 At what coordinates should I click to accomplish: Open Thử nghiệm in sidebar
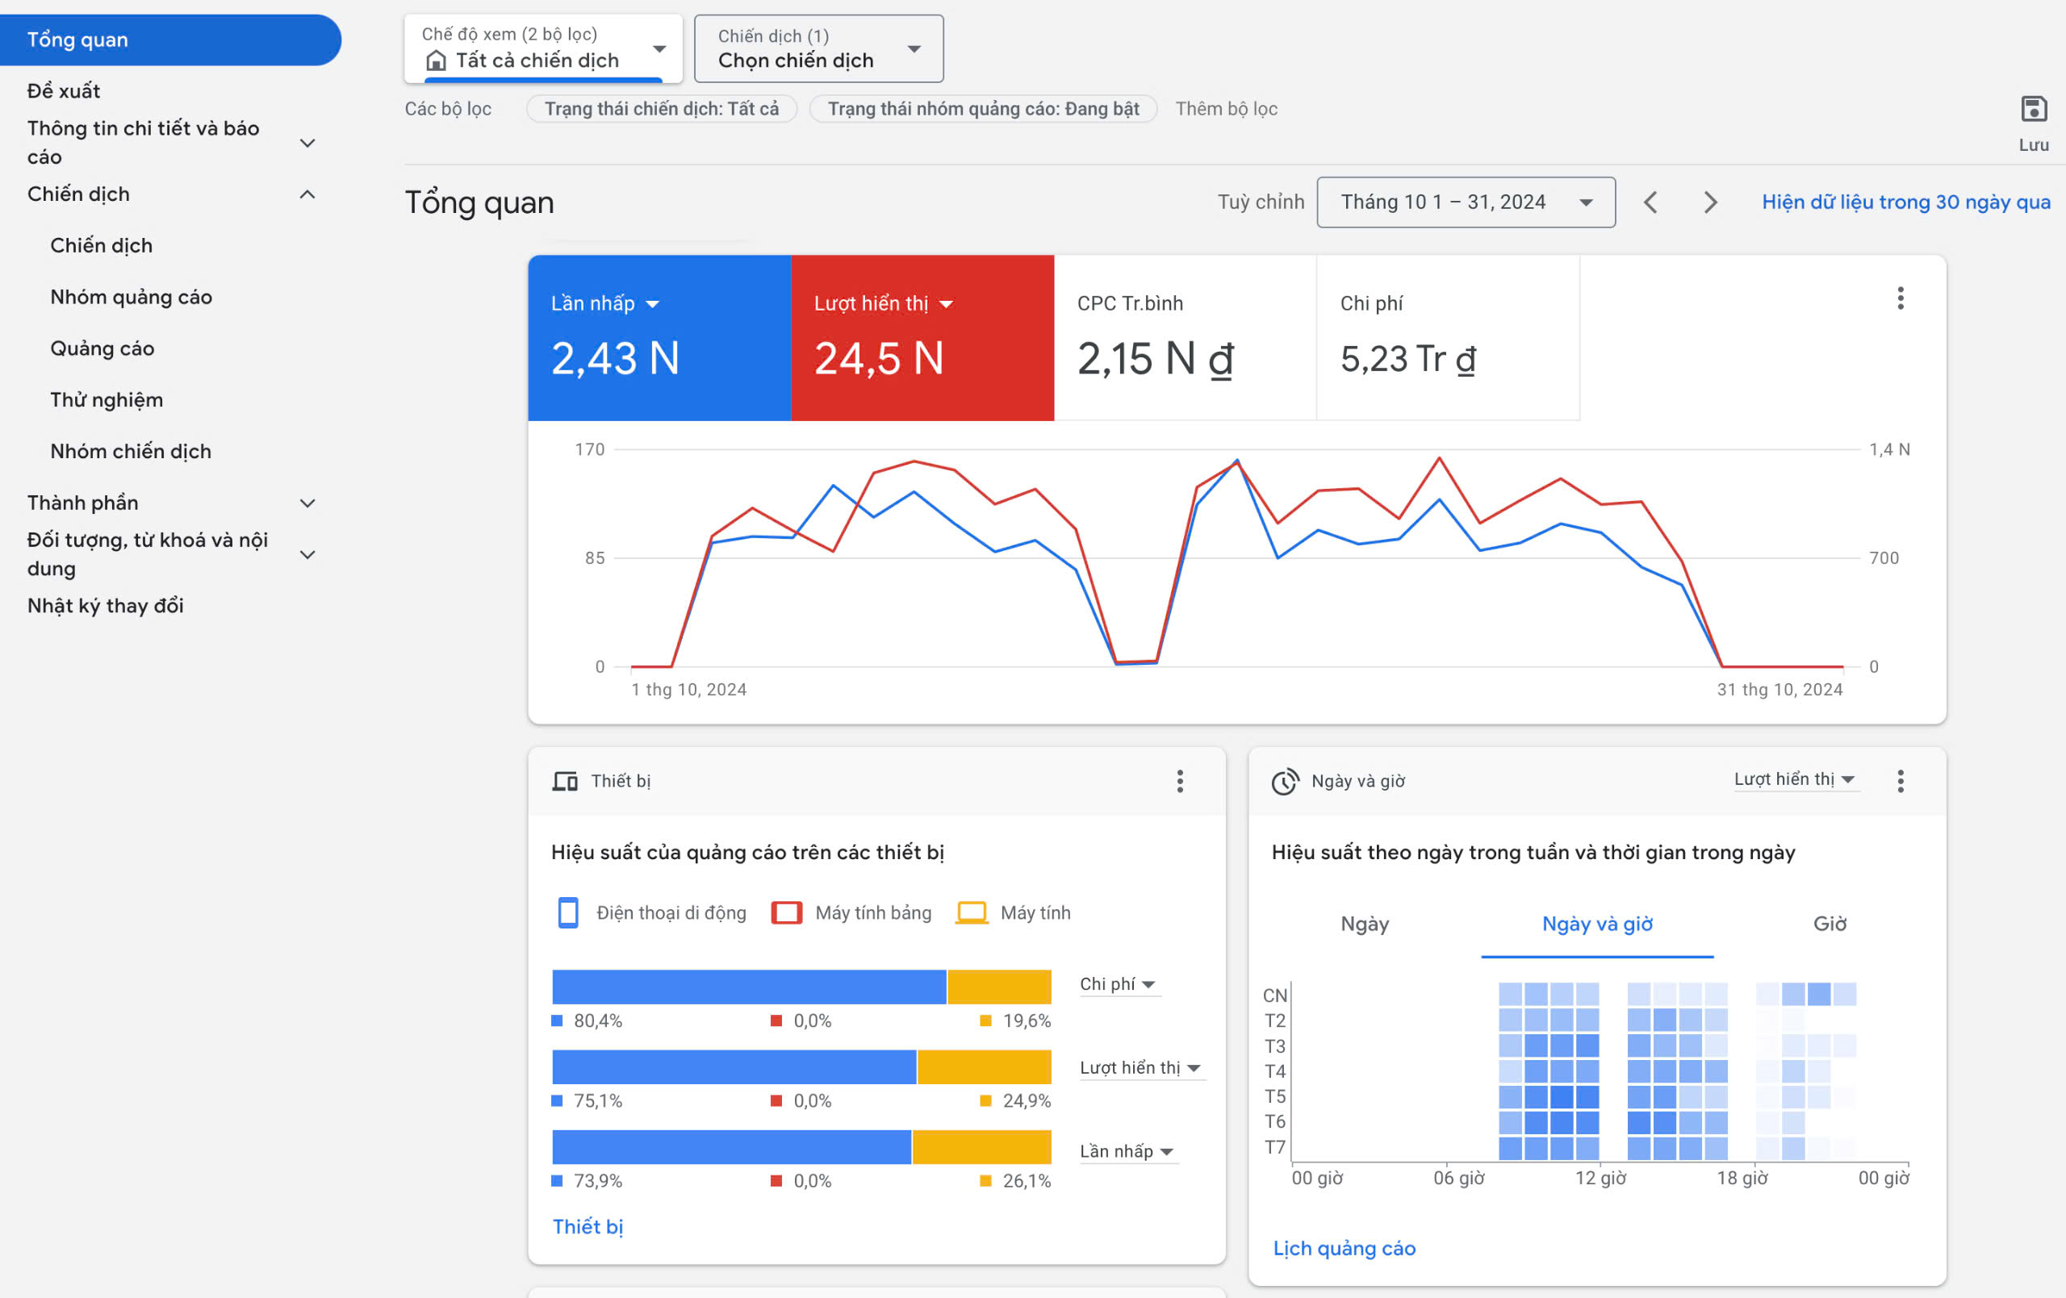click(107, 400)
